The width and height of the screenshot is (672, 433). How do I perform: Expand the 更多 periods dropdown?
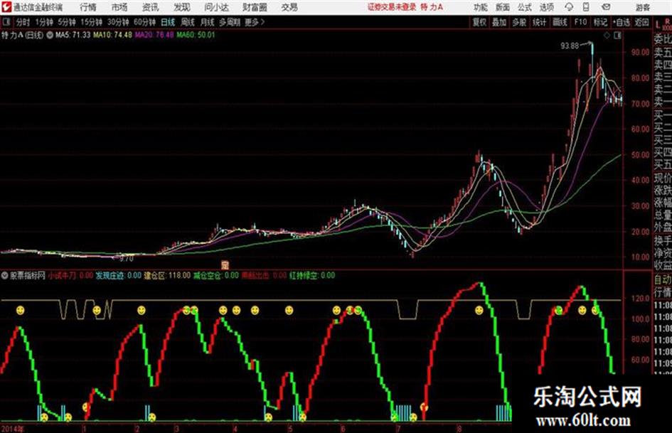[x=255, y=22]
